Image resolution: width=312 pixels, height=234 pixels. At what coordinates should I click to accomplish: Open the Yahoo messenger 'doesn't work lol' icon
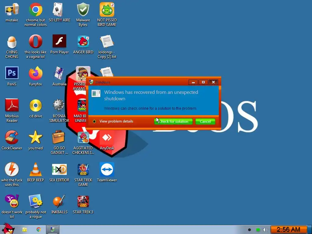tap(12, 201)
